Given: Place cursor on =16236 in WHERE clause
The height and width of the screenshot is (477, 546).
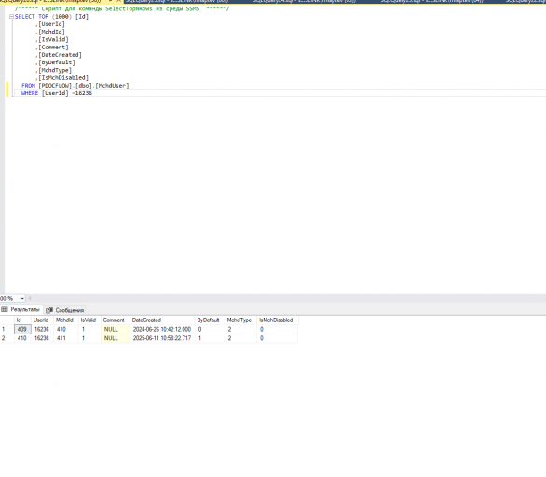Looking at the screenshot, I should [82, 93].
